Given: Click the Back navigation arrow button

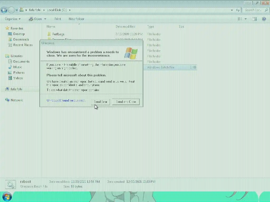Looking at the screenshot, I should 4,10.
